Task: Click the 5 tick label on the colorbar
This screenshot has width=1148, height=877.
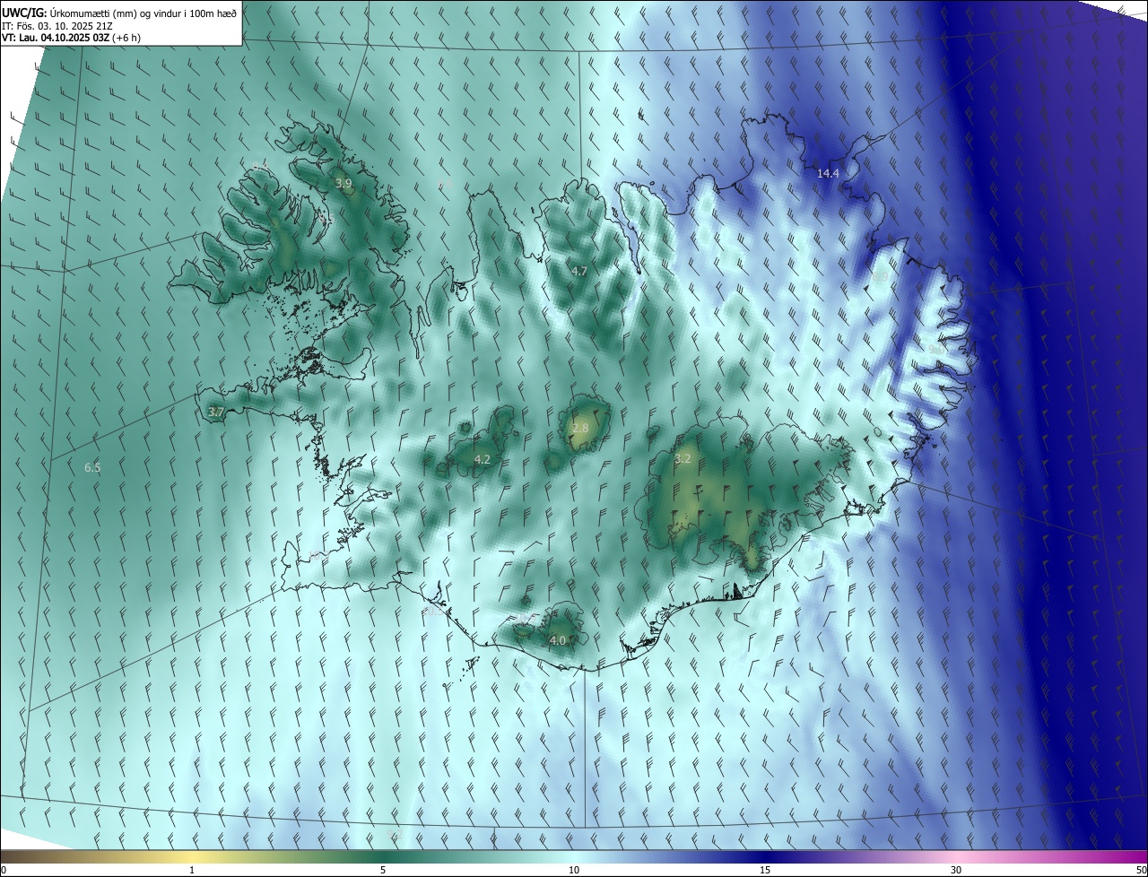Action: 383,870
